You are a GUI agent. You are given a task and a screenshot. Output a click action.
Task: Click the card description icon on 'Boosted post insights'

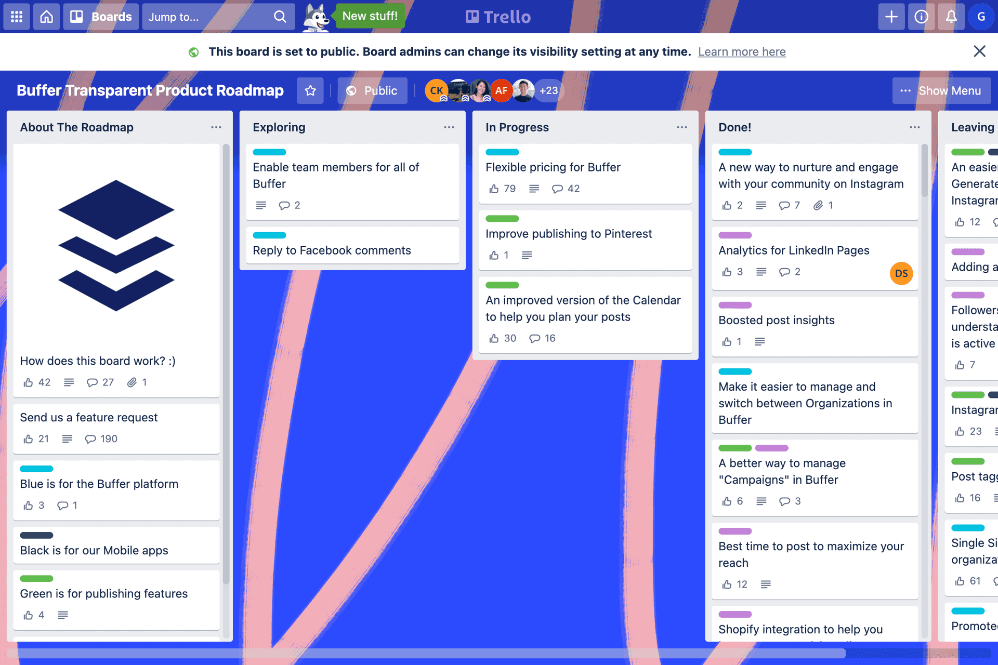[x=760, y=342]
